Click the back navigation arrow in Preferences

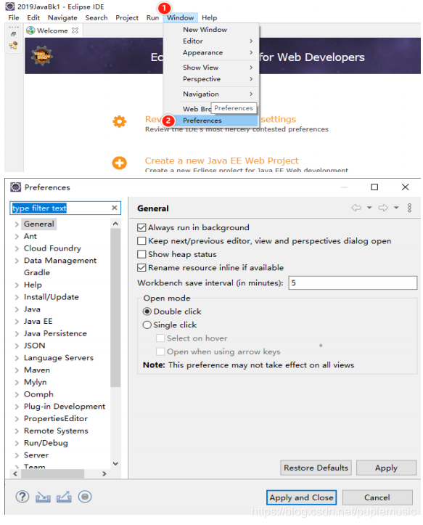[x=356, y=208]
